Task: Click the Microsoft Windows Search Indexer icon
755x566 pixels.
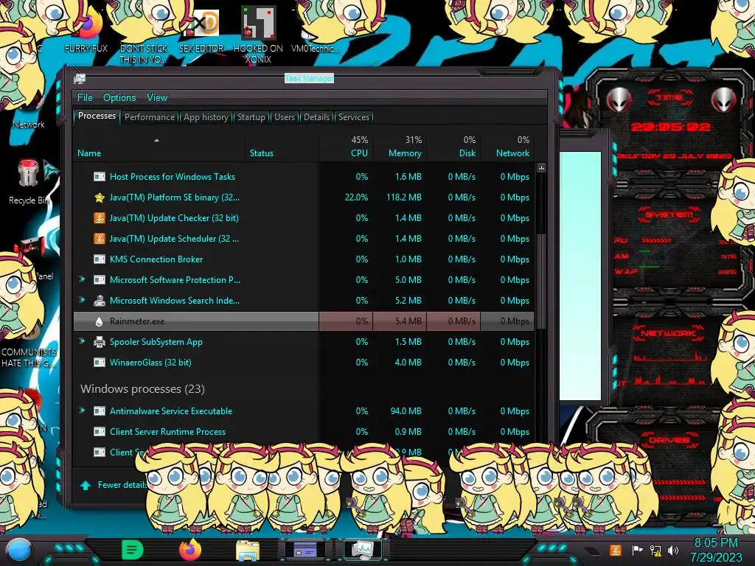Action: [x=100, y=301]
